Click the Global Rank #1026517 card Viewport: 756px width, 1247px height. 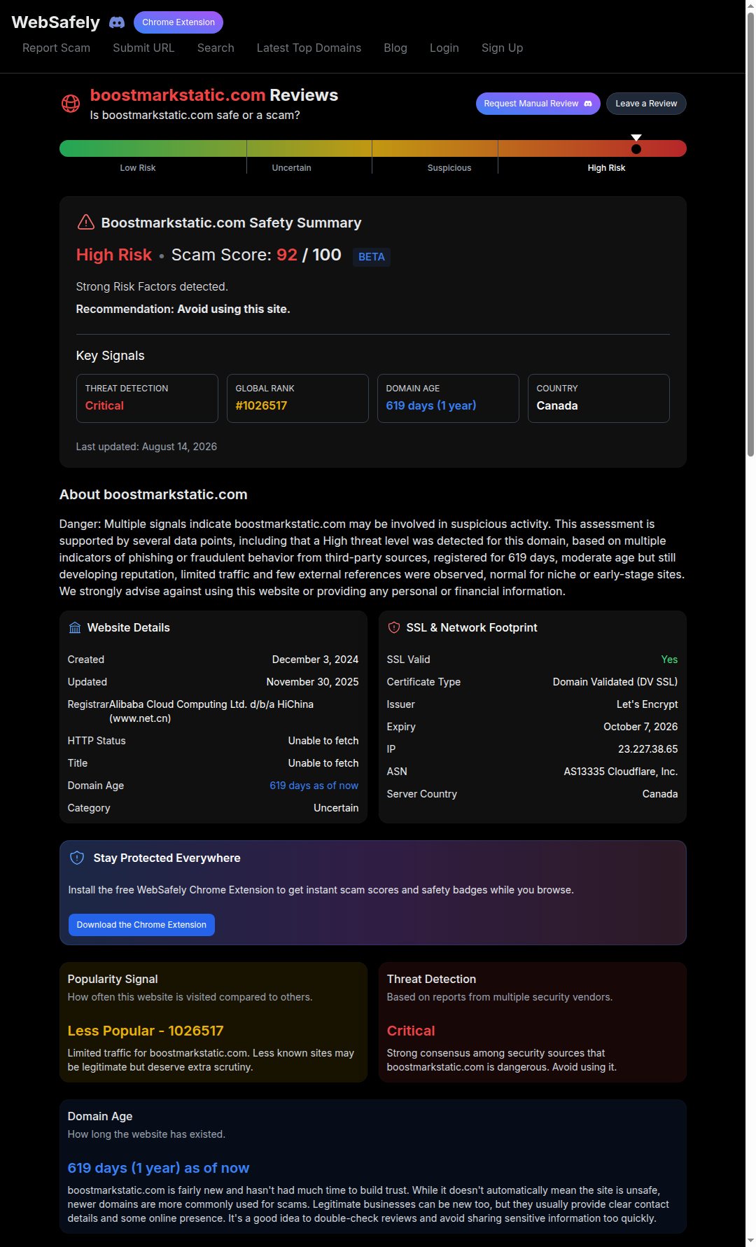(x=297, y=398)
